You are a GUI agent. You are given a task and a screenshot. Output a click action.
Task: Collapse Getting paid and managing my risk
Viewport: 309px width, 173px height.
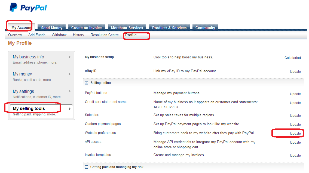click(x=87, y=167)
